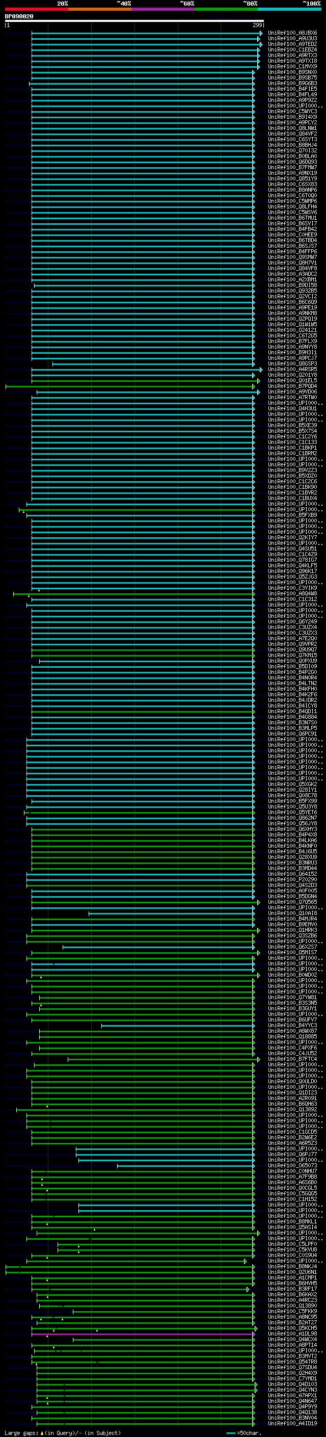Open hit UniRef100_A8JBX6

tap(292, 33)
